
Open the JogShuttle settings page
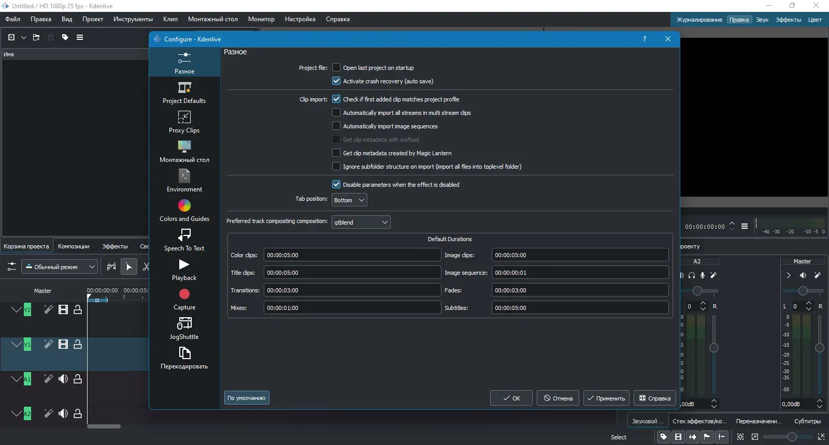click(184, 329)
